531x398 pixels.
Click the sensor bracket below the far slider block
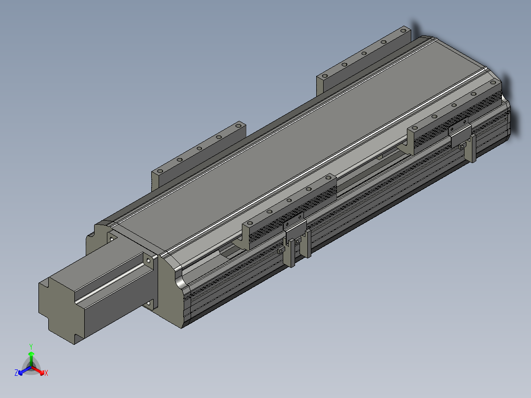point(462,142)
